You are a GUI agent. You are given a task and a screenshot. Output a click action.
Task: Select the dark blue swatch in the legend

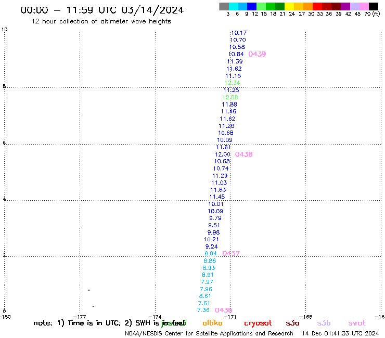[x=252, y=6]
